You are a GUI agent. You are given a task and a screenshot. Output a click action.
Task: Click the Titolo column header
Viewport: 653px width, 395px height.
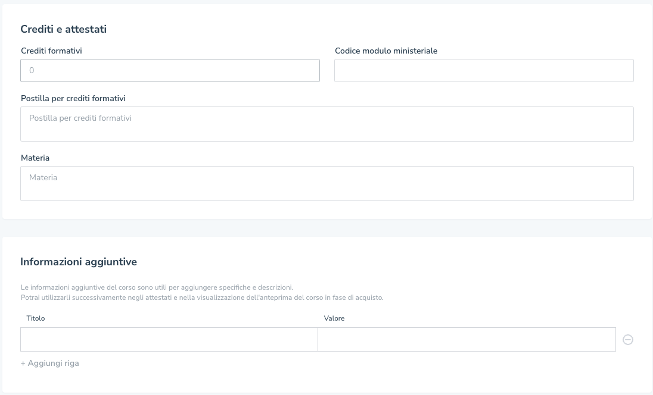(x=36, y=318)
